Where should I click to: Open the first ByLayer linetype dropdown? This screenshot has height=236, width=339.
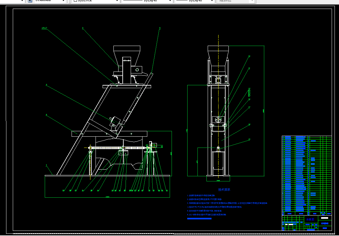click(x=147, y=1)
